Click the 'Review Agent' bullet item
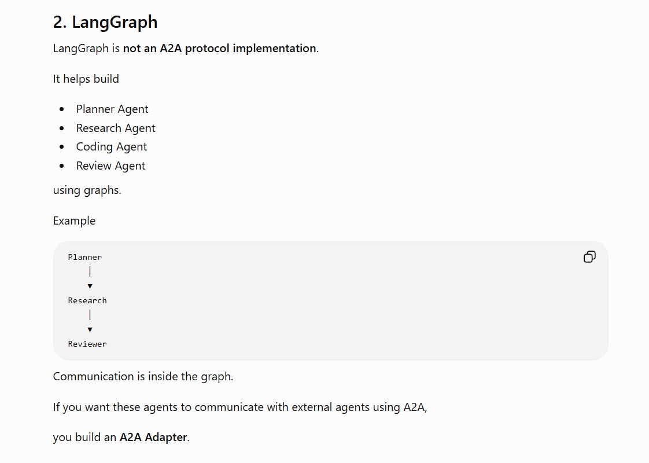The height and width of the screenshot is (463, 649). click(x=110, y=166)
